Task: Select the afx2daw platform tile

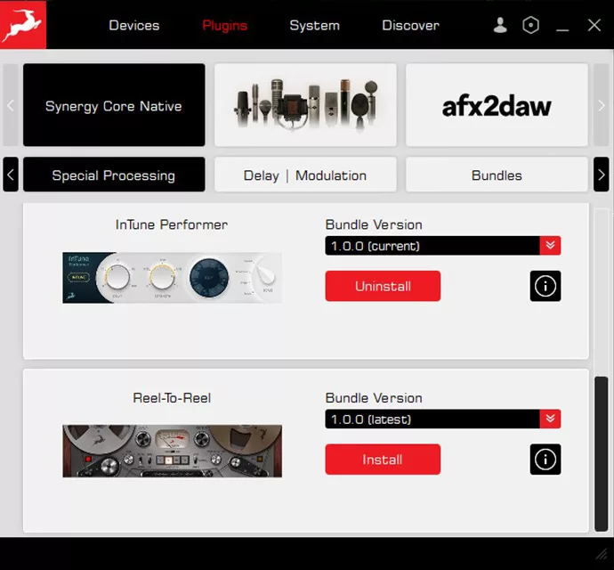Action: [x=497, y=105]
